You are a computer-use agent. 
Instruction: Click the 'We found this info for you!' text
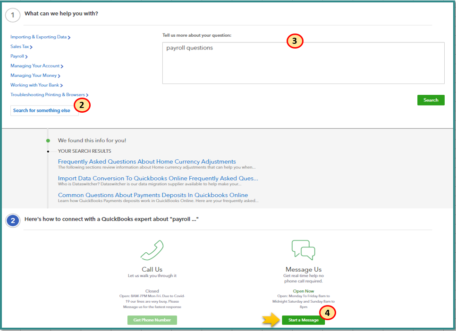(x=92, y=141)
